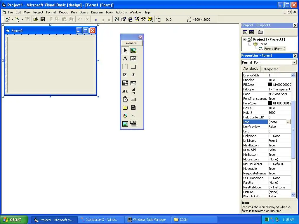Select the CheckBox control in toolbox

(x=125, y=75)
